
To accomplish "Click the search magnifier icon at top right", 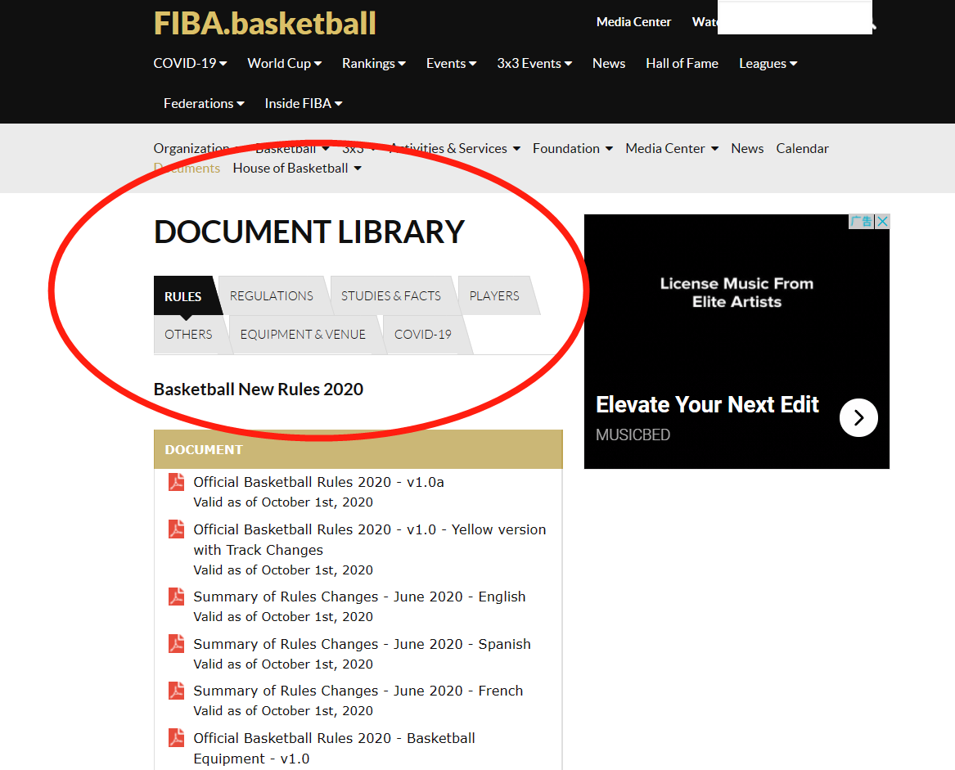I will tap(874, 27).
